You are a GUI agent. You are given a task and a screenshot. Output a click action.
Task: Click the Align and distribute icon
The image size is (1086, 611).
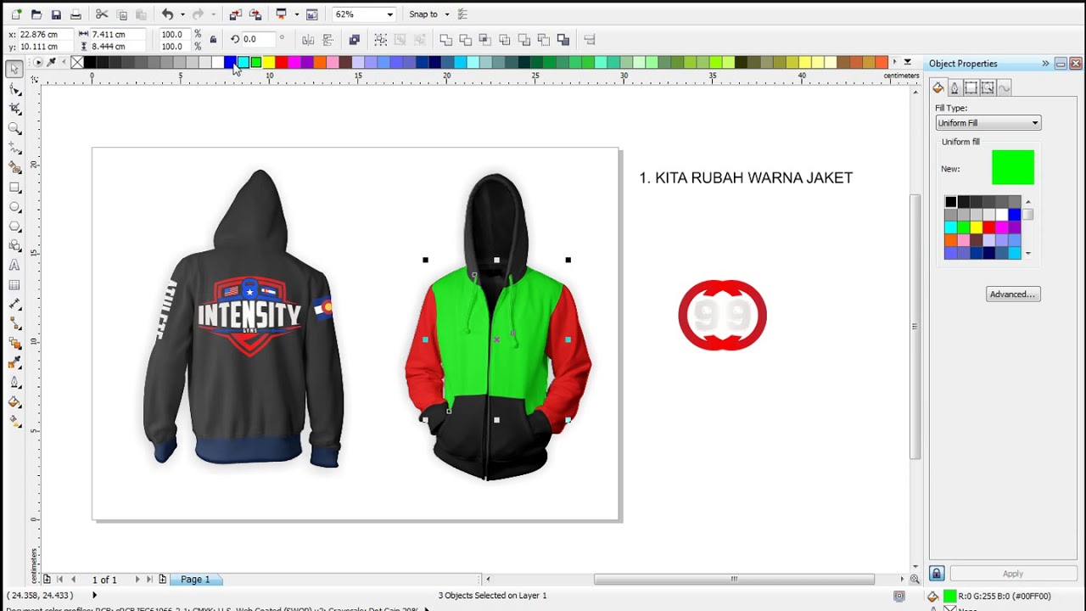pyautogui.click(x=590, y=39)
